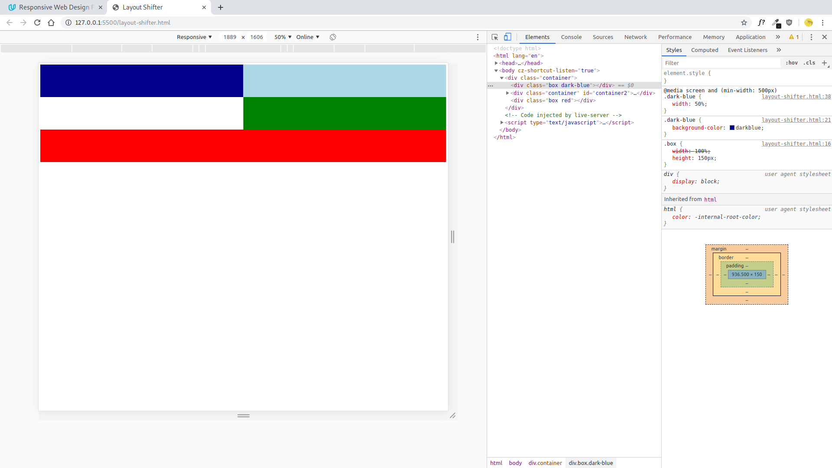
Task: Open a new browser tab
Action: pos(221,7)
